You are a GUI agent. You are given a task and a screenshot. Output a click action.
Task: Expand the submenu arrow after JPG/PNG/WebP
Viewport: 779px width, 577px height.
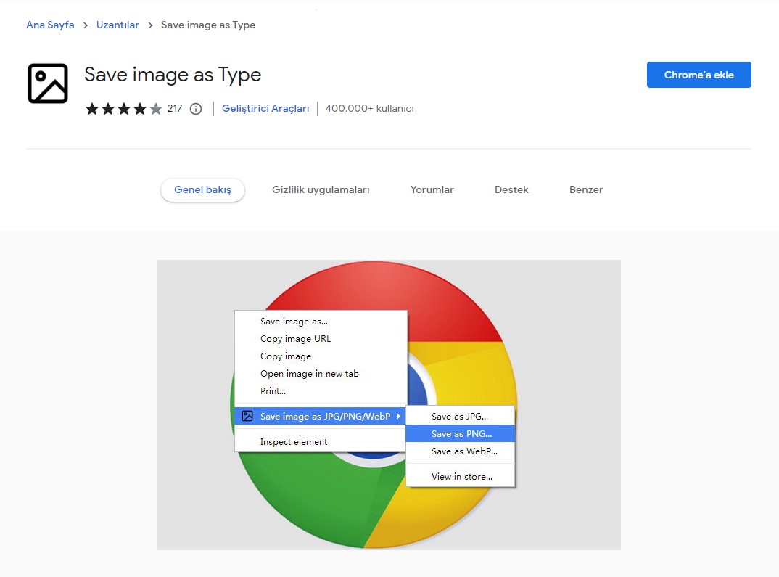click(398, 416)
